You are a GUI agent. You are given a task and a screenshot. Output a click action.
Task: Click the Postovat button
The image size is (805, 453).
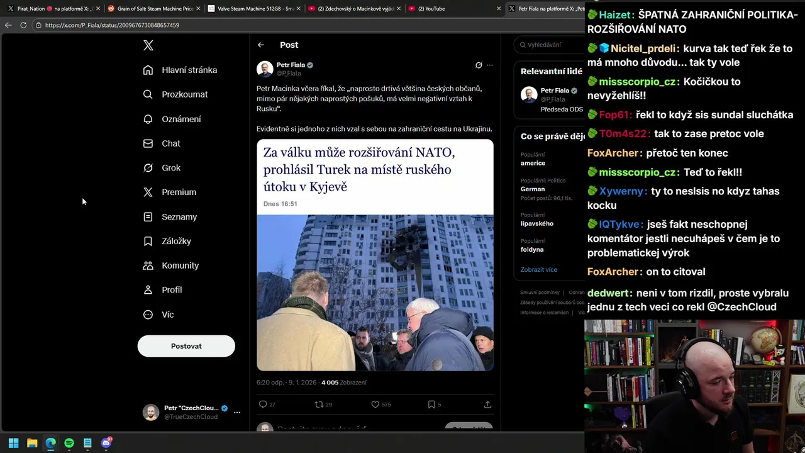click(186, 346)
